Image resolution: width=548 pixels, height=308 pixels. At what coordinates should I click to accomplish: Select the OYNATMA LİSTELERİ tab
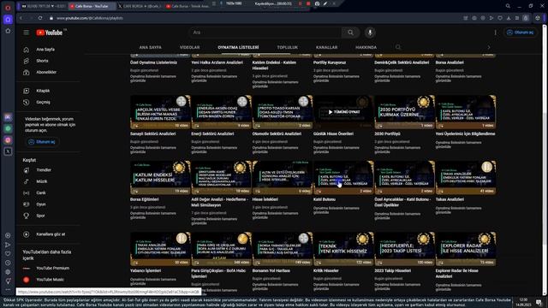(238, 47)
